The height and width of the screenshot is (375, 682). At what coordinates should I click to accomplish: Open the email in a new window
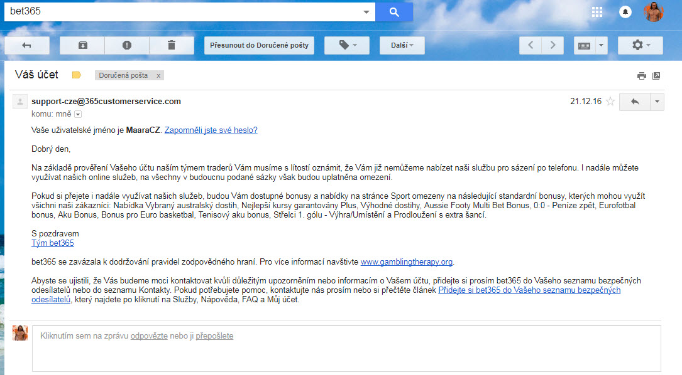coord(656,76)
